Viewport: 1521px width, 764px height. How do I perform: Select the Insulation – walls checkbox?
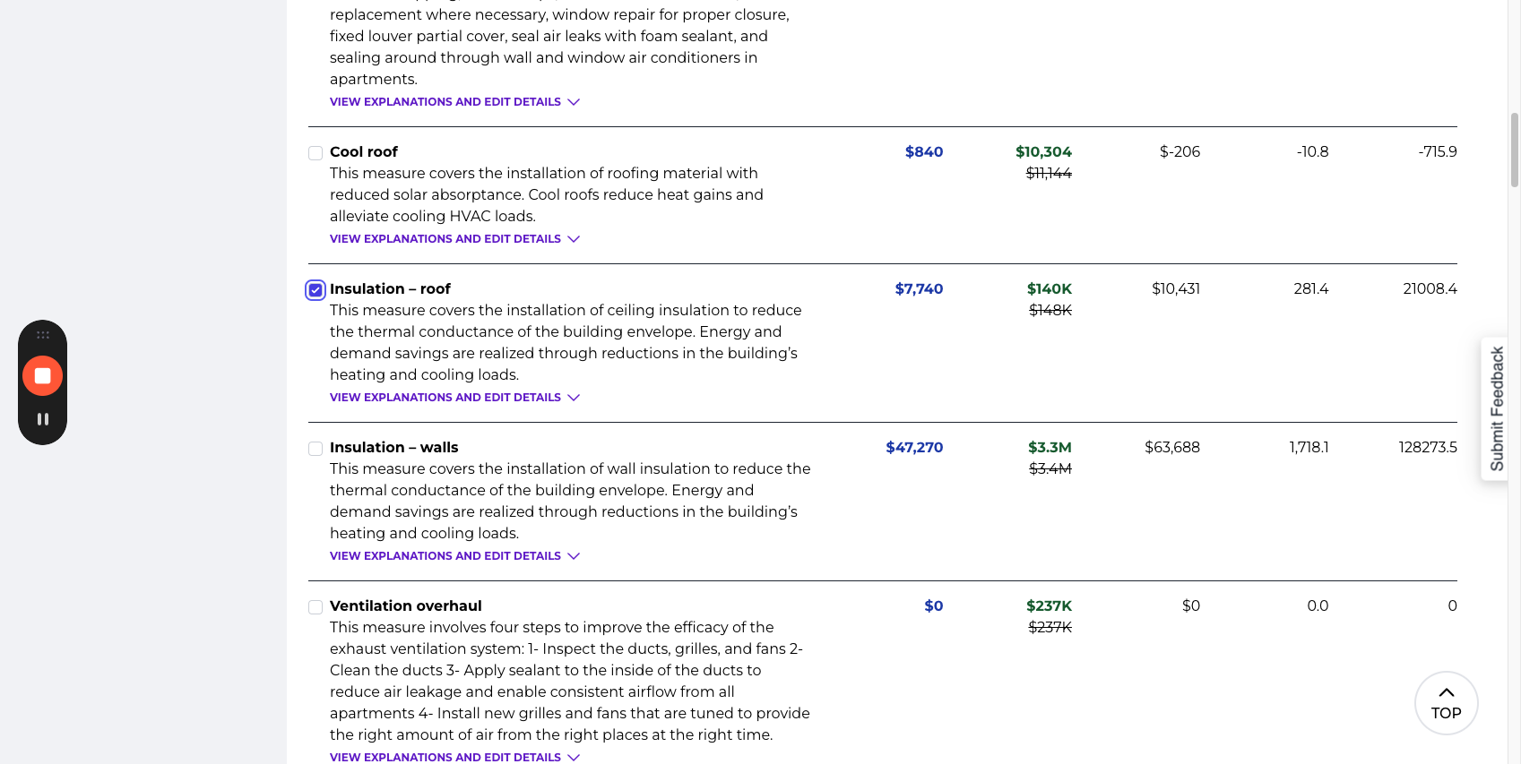tap(315, 449)
